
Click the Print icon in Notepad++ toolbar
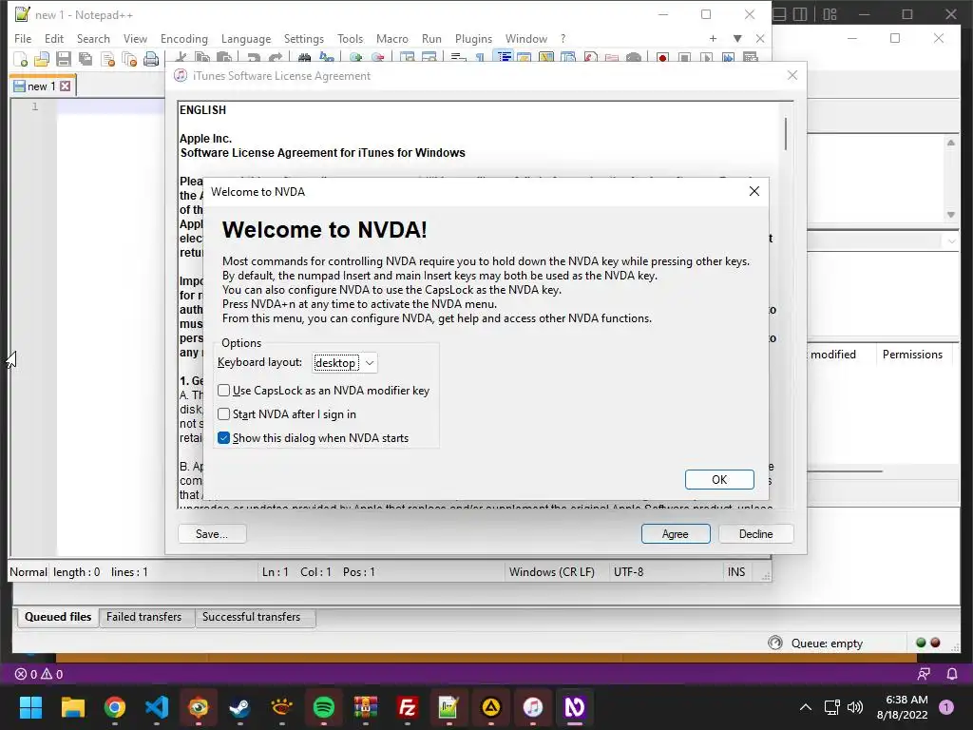(x=151, y=60)
